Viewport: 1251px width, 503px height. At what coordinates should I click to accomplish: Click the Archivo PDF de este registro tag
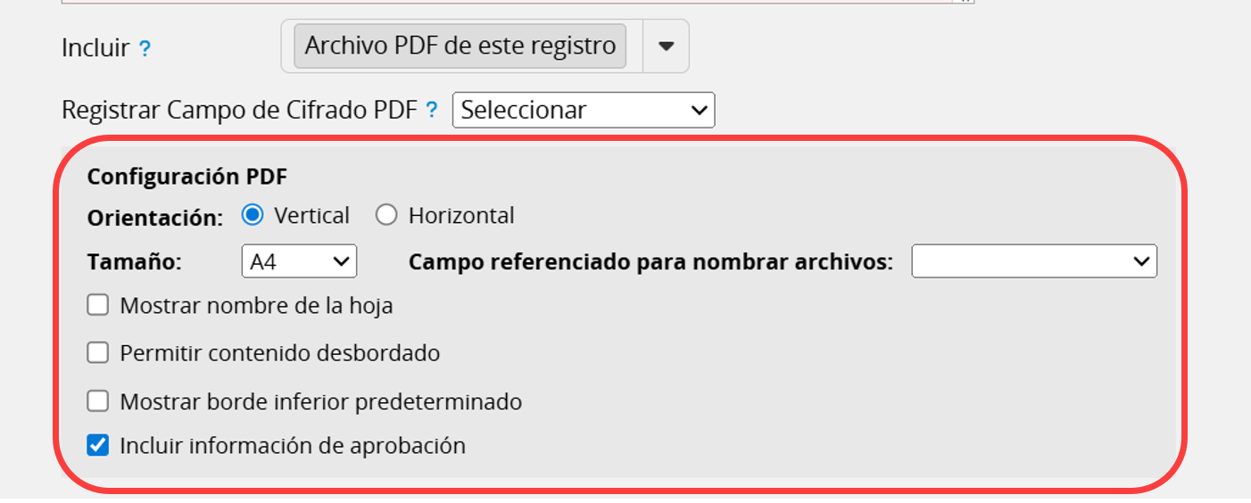coord(460,46)
